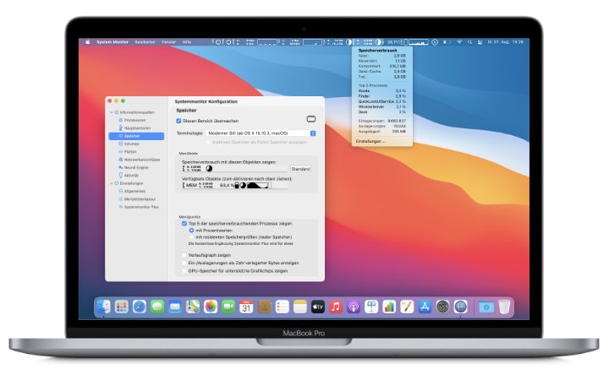
Task: Enable GPU-Speicher für Grafikchips checkbox
Action: click(x=184, y=271)
